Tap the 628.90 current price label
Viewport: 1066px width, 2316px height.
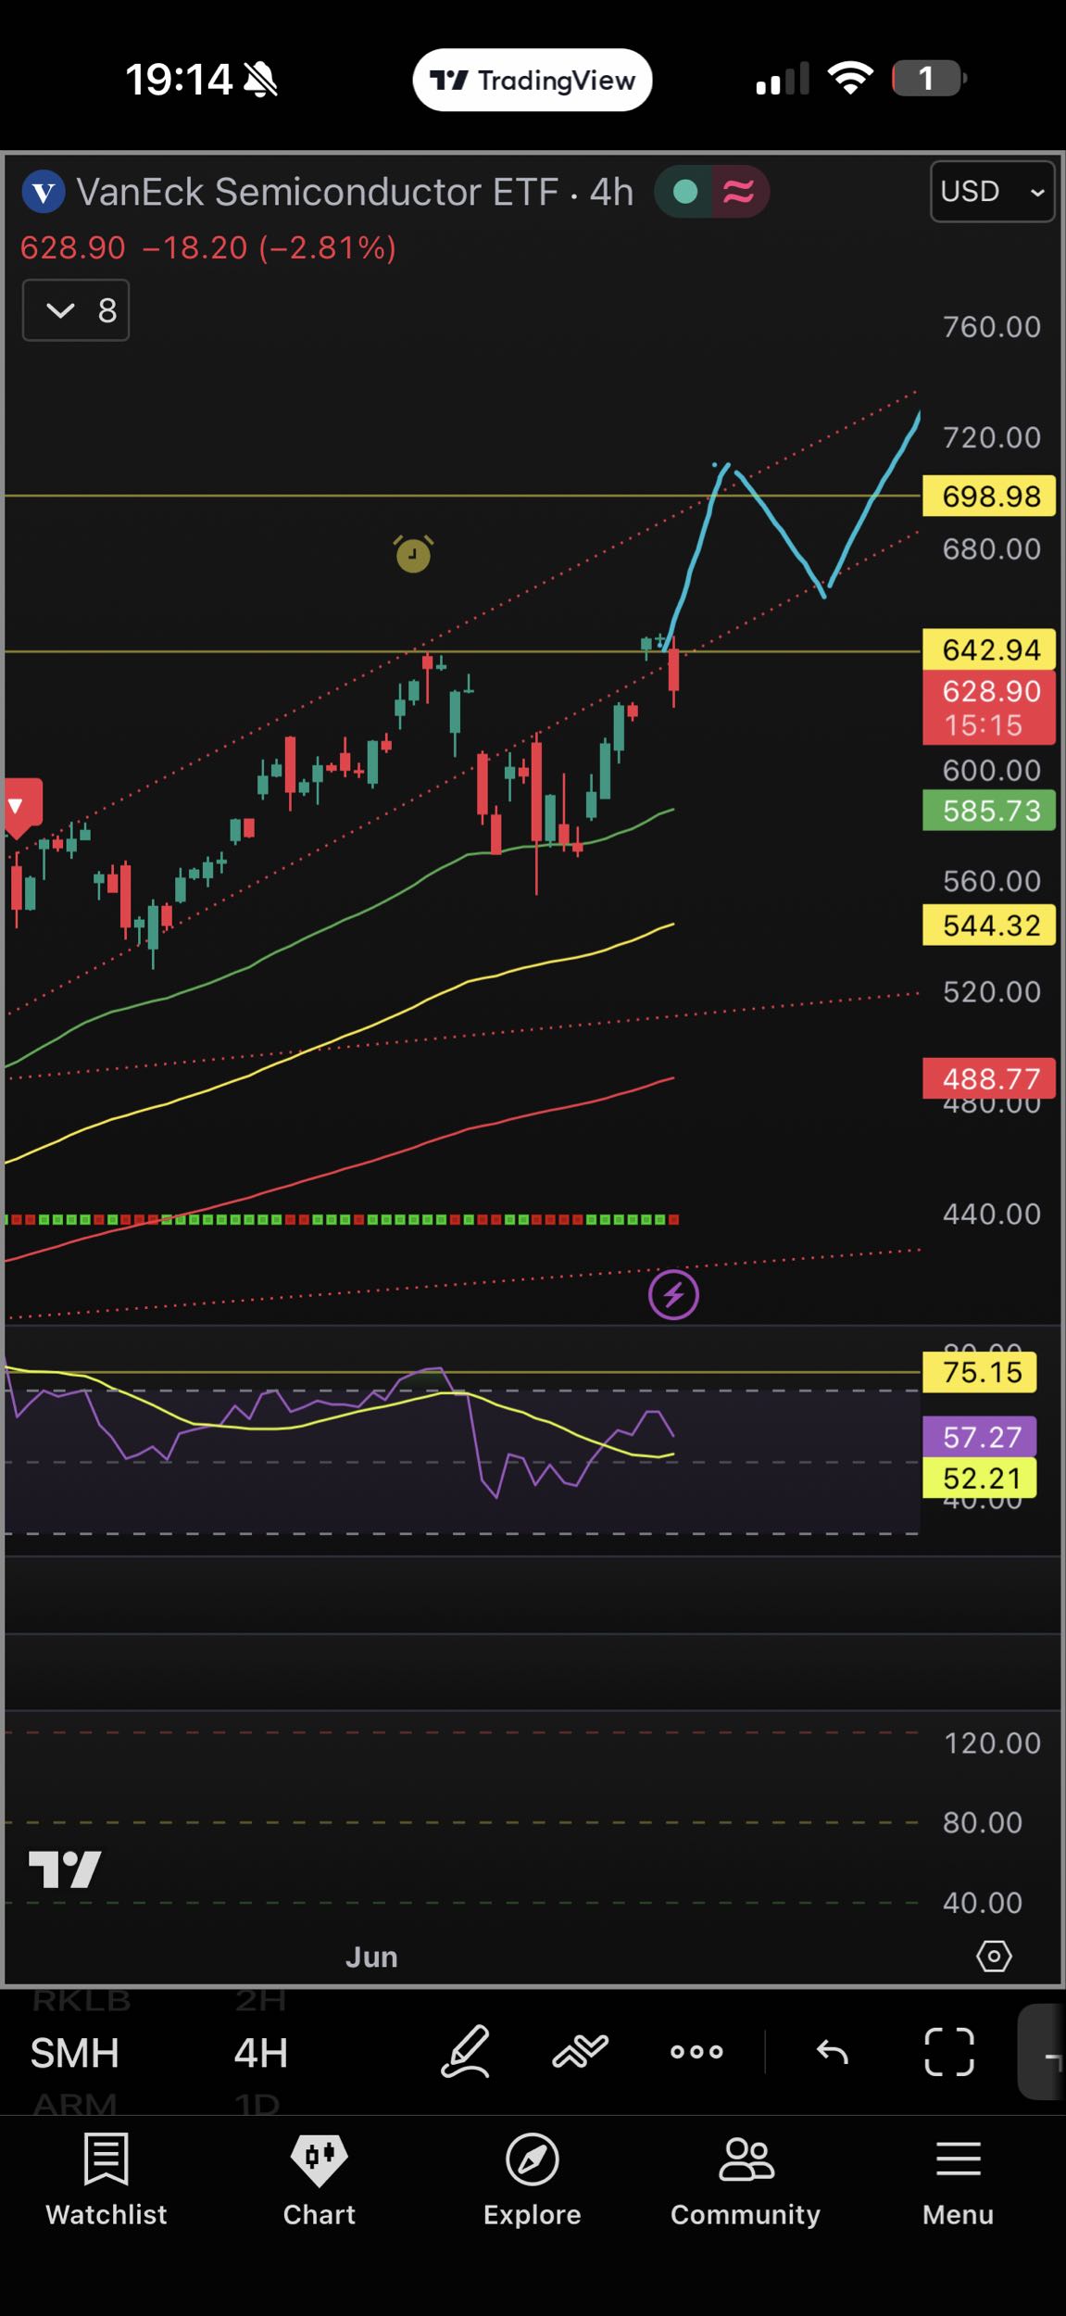pyautogui.click(x=989, y=708)
